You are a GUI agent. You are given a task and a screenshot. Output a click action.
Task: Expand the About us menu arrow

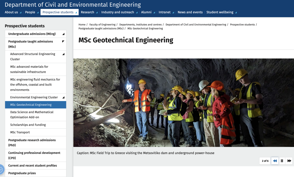click(x=21, y=12)
